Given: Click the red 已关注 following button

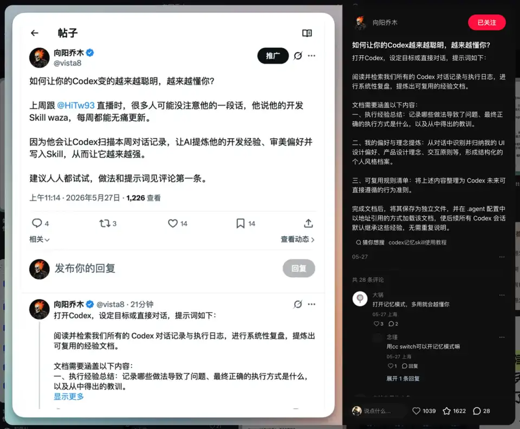Looking at the screenshot, I should point(486,23).
